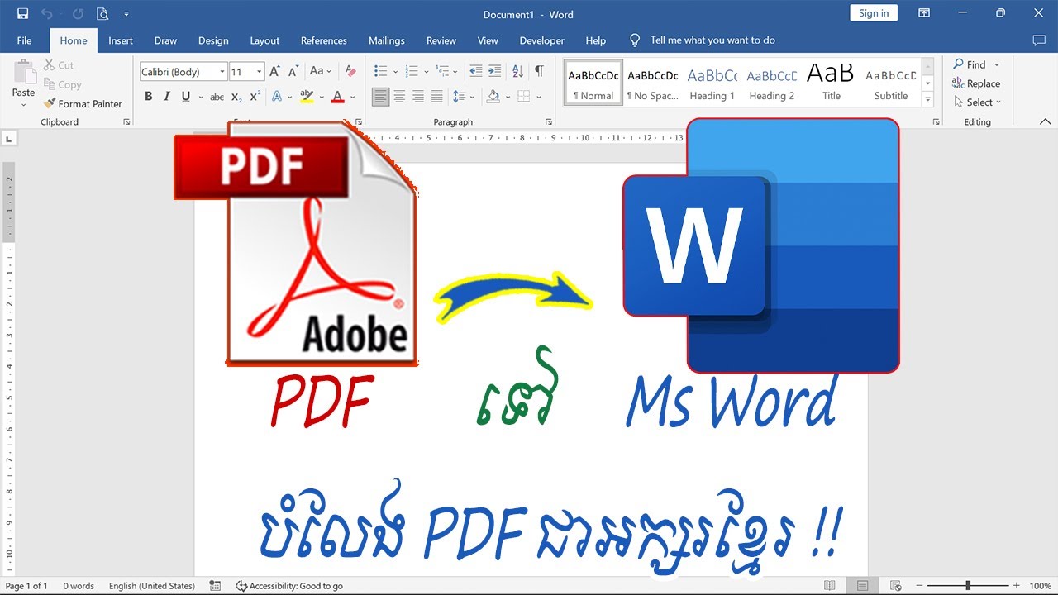
Task: Click the Save icon in title bar
Action: click(x=22, y=14)
